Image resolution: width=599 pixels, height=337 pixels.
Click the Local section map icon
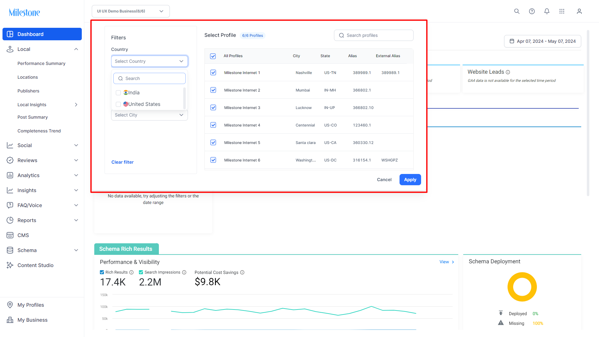(x=10, y=49)
